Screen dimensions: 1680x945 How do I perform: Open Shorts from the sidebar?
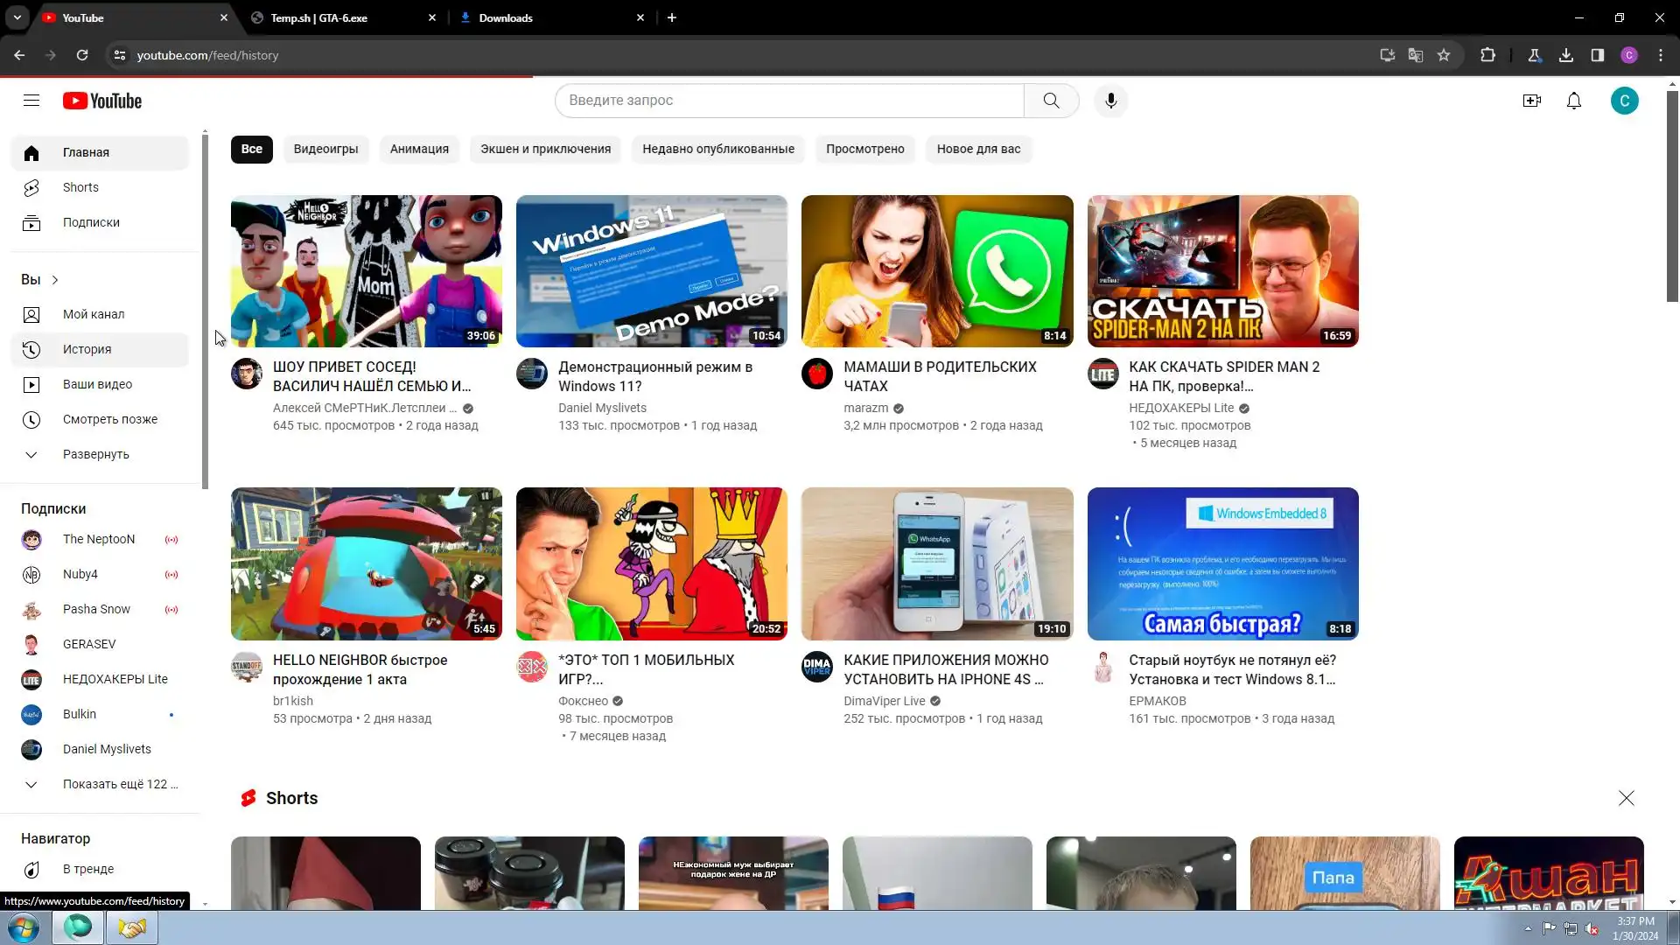pos(80,187)
